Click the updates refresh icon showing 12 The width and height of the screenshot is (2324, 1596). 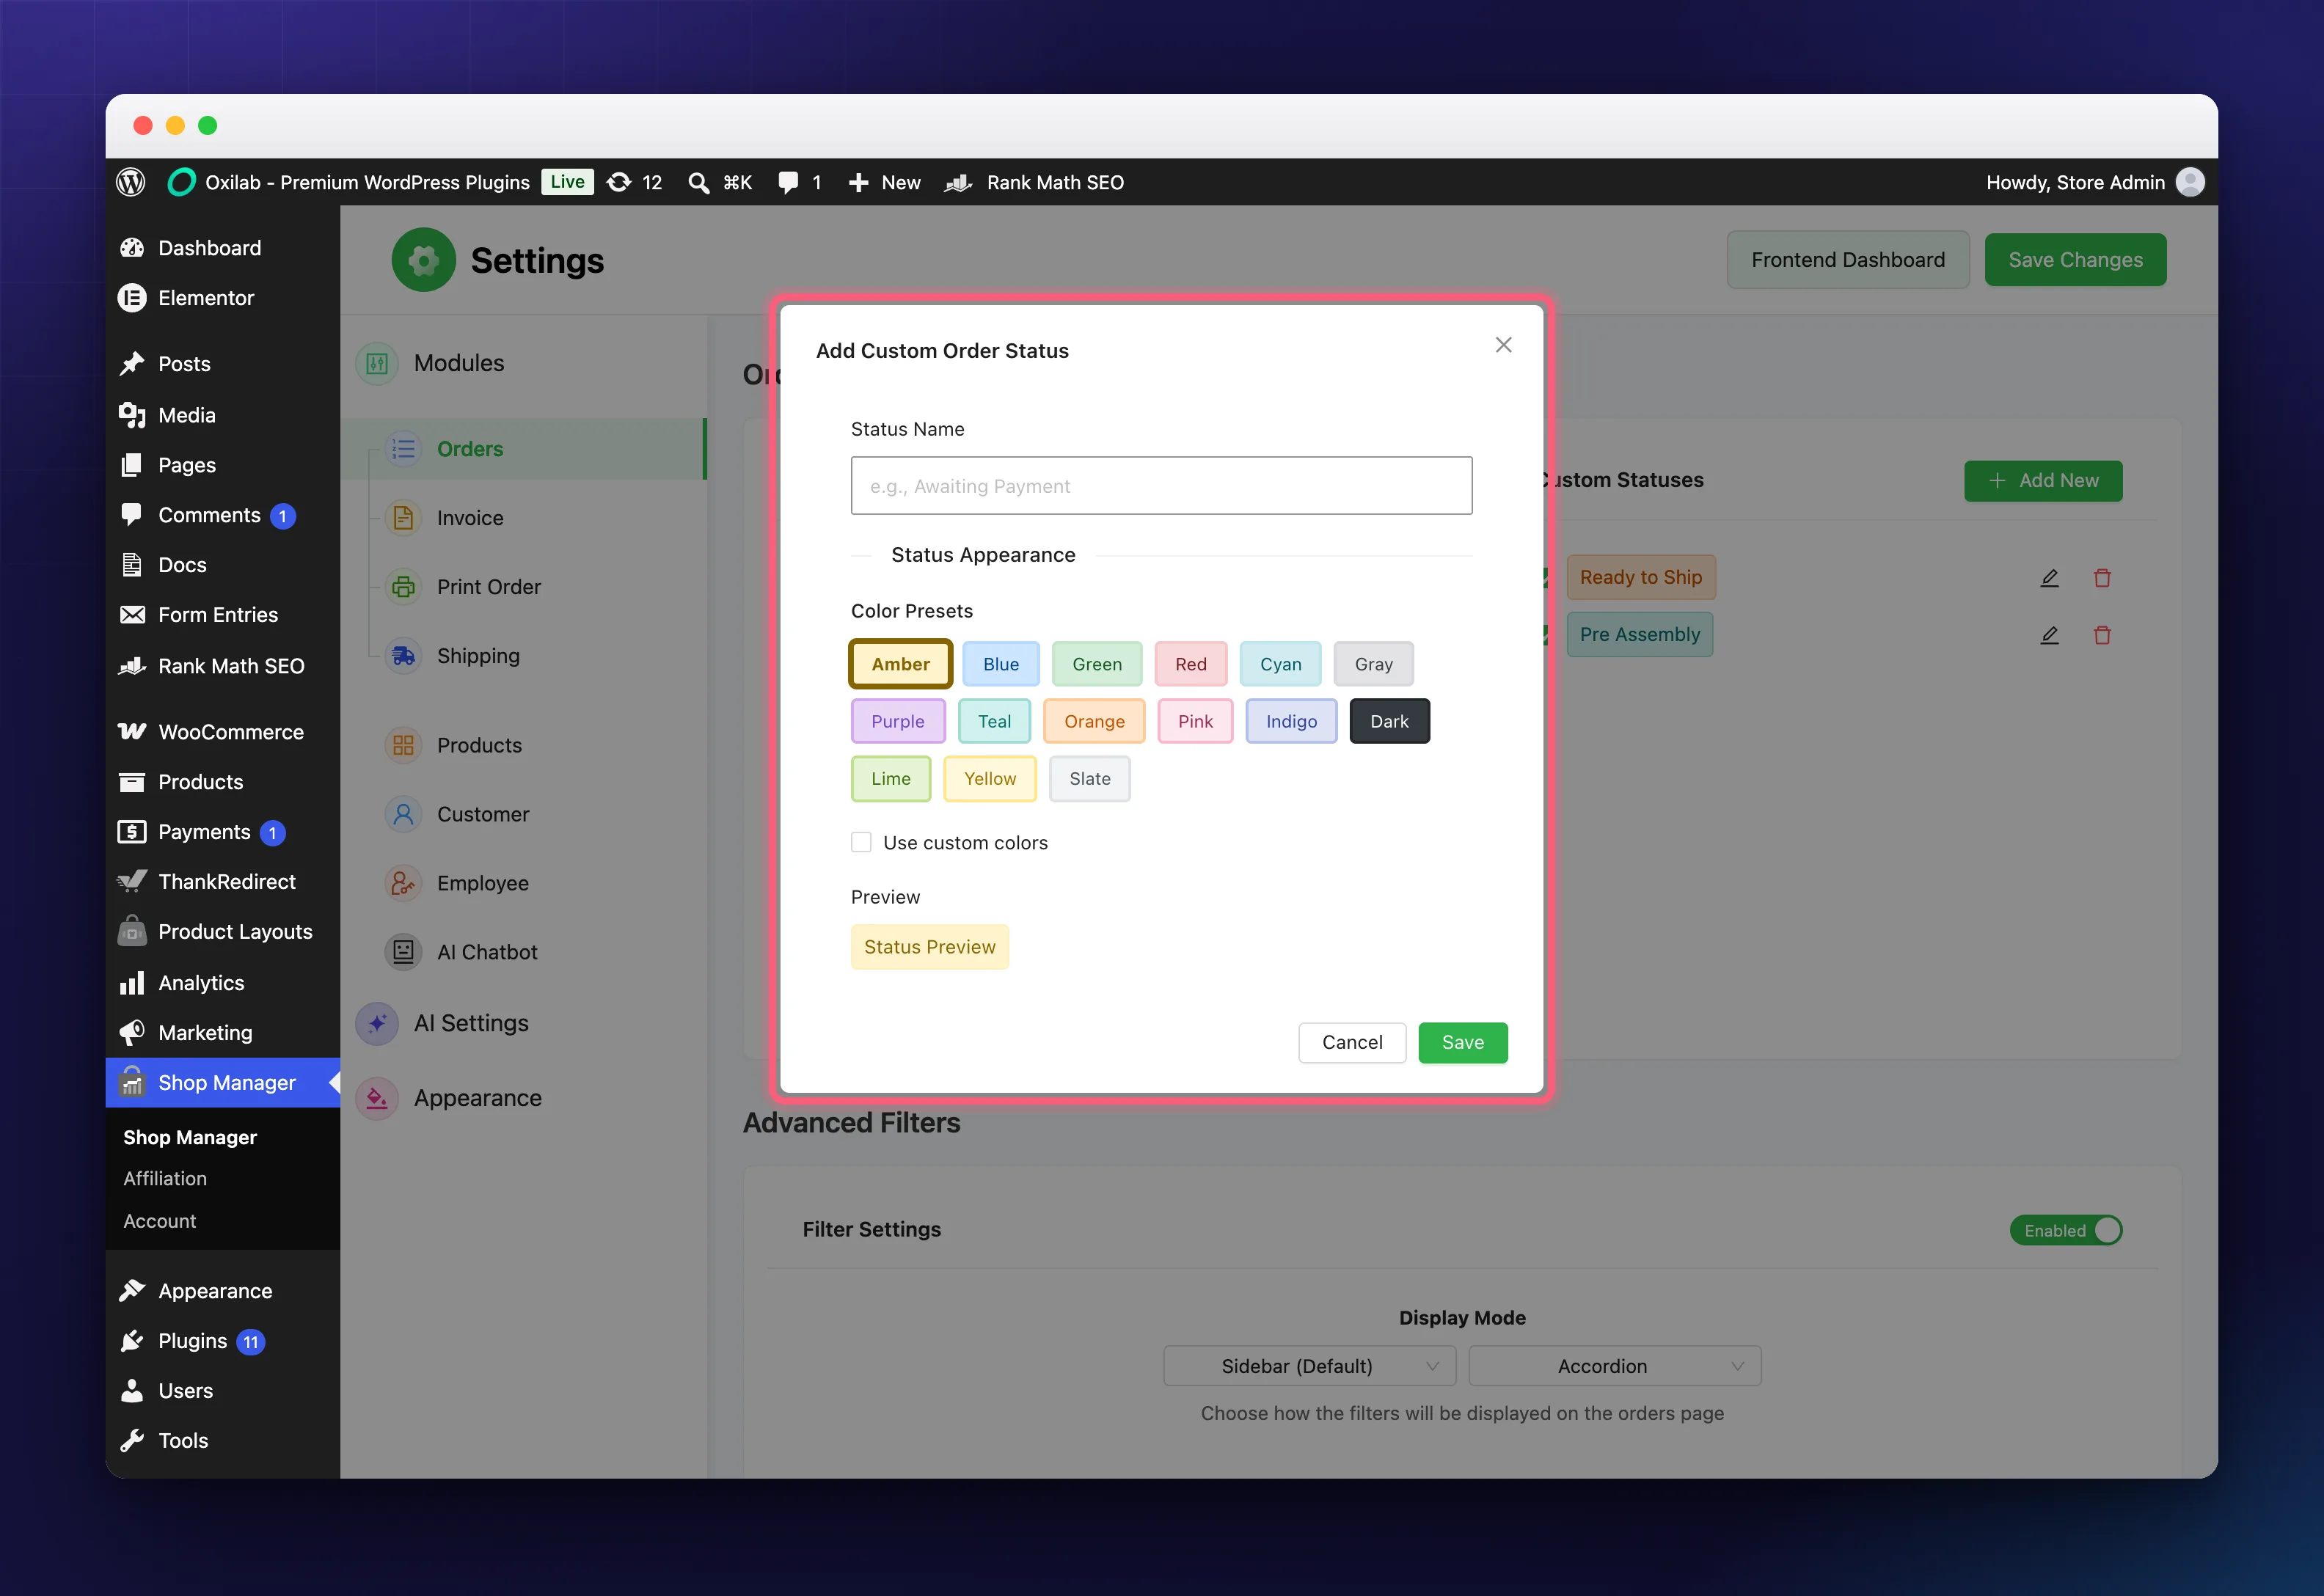(x=620, y=182)
